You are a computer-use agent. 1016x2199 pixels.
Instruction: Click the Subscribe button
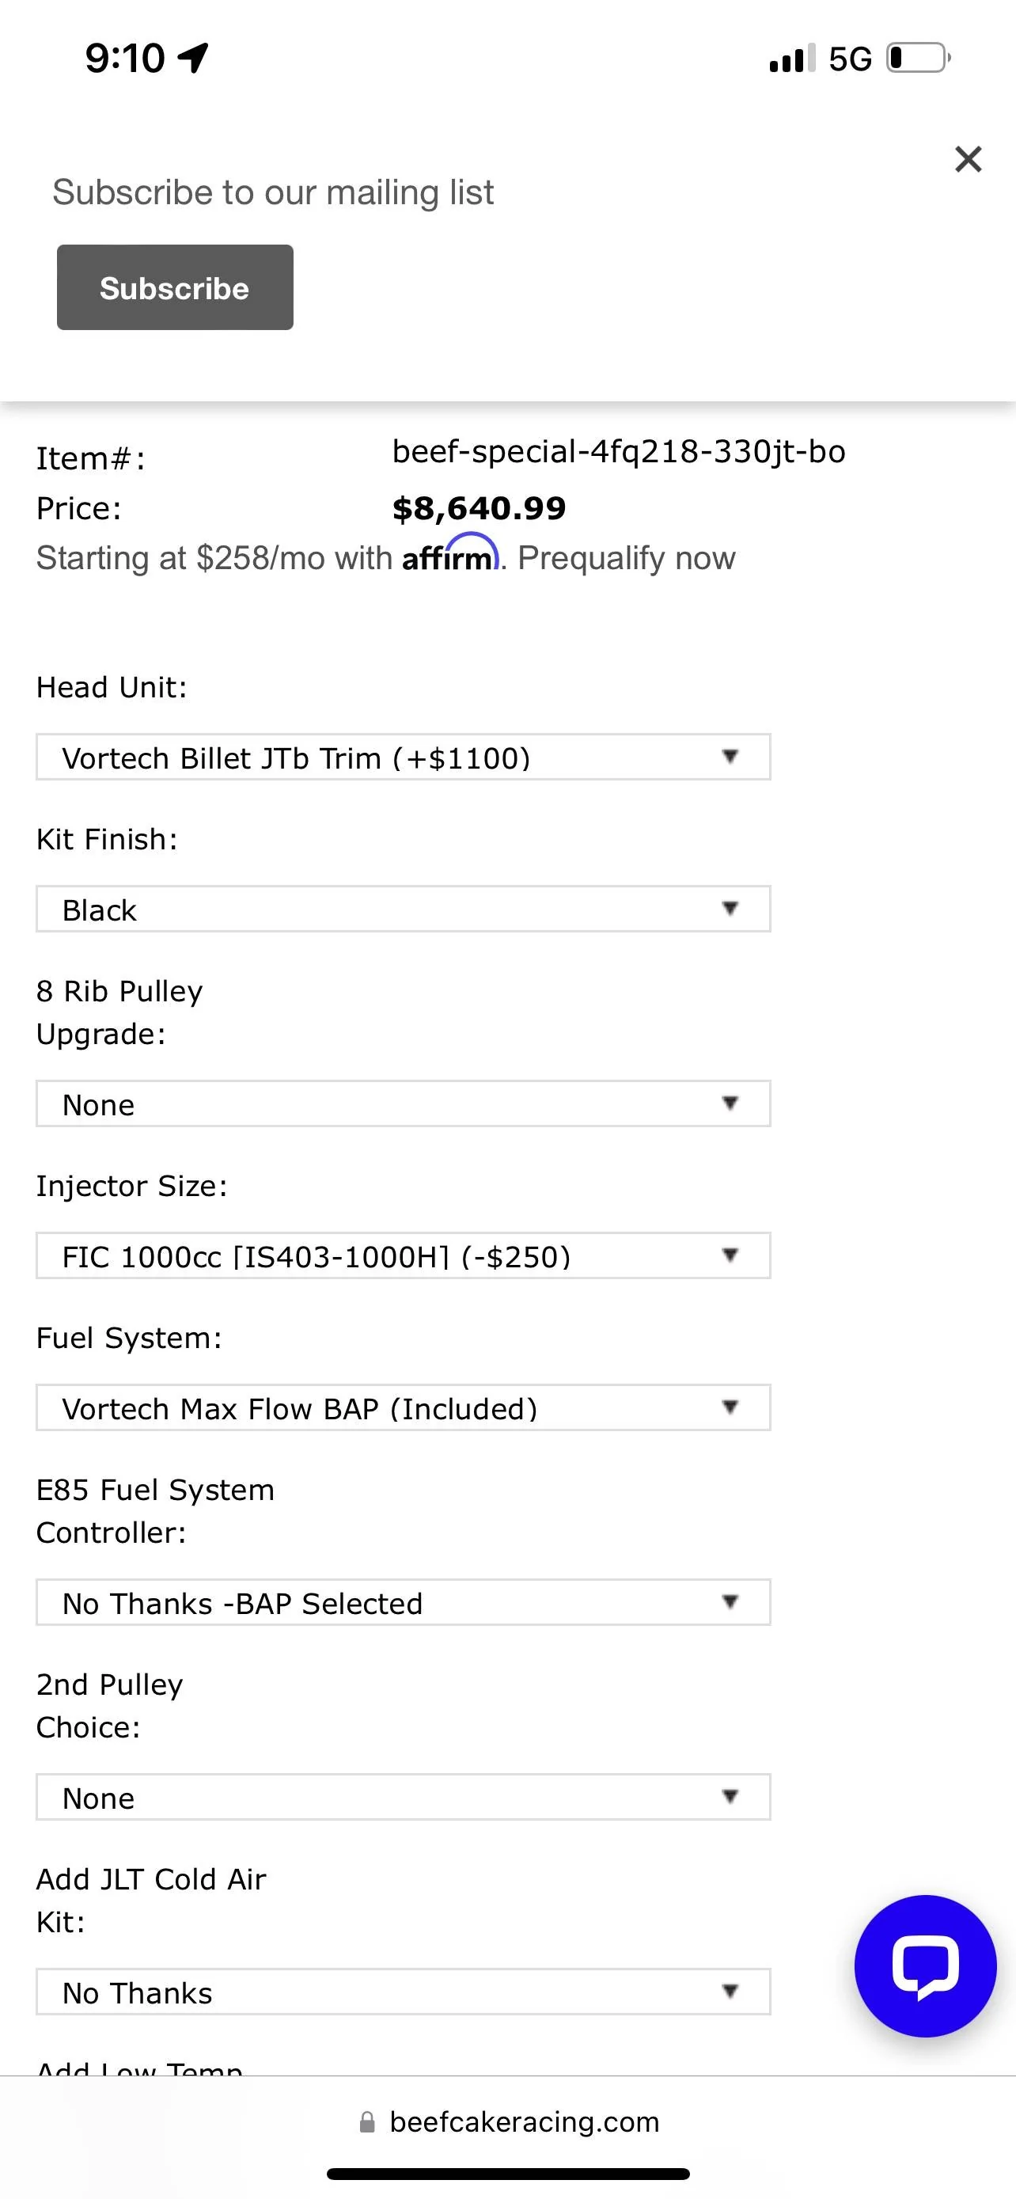(175, 287)
